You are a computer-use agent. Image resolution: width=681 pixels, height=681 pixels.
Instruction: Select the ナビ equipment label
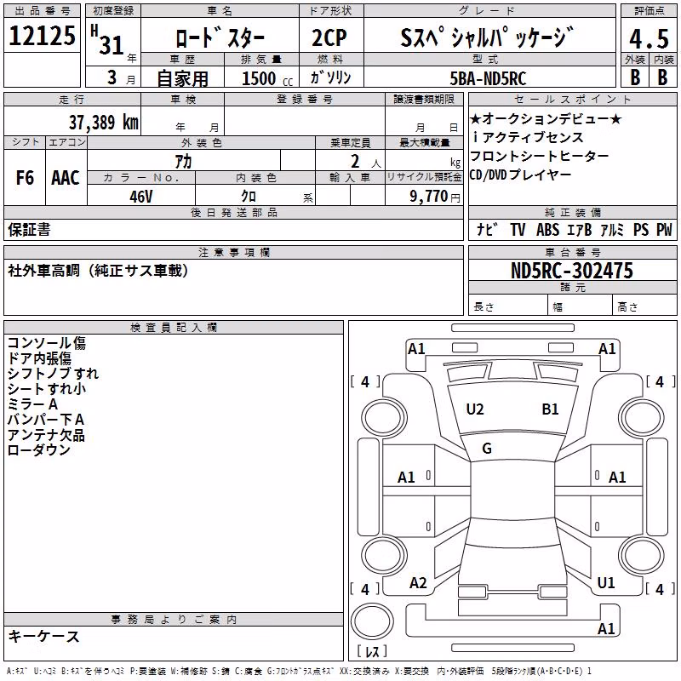point(487,229)
